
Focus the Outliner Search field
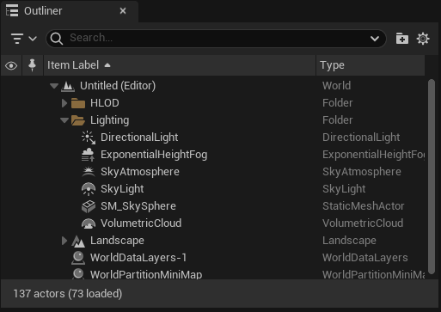[216, 39]
